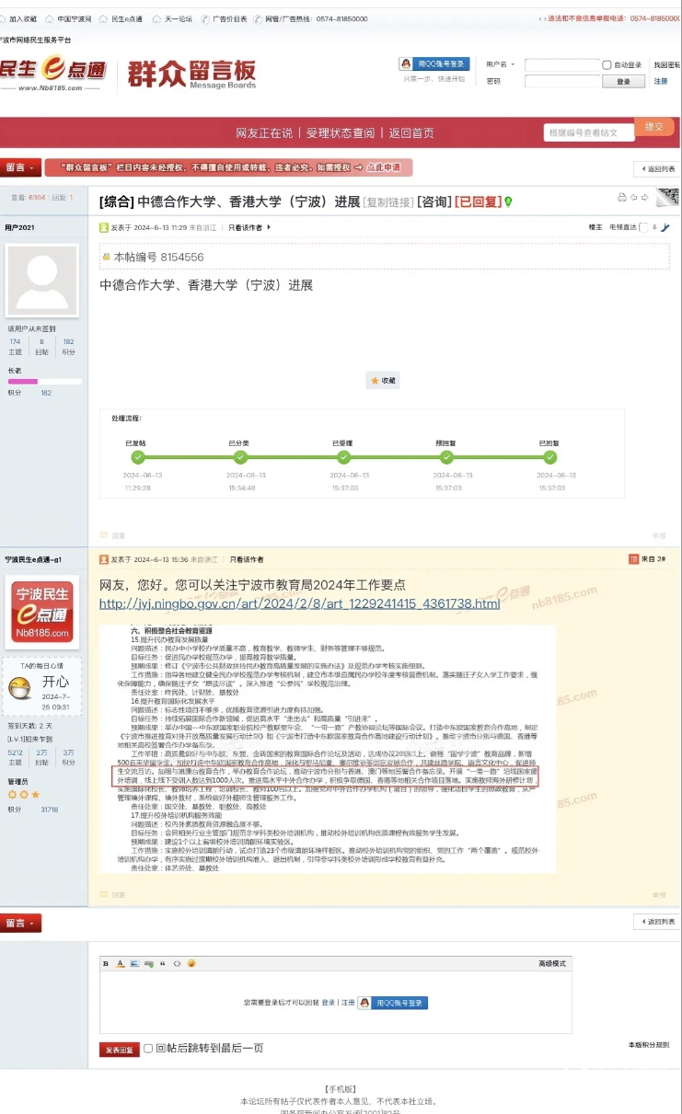Click the 电梯直达 floor number box
Screen dimensions: 682x1114
[642, 226]
